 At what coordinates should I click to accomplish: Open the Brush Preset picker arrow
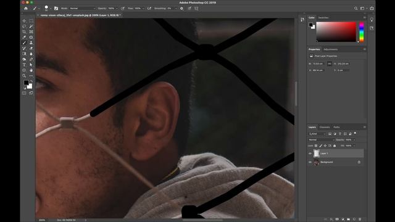pyautogui.click(x=51, y=9)
